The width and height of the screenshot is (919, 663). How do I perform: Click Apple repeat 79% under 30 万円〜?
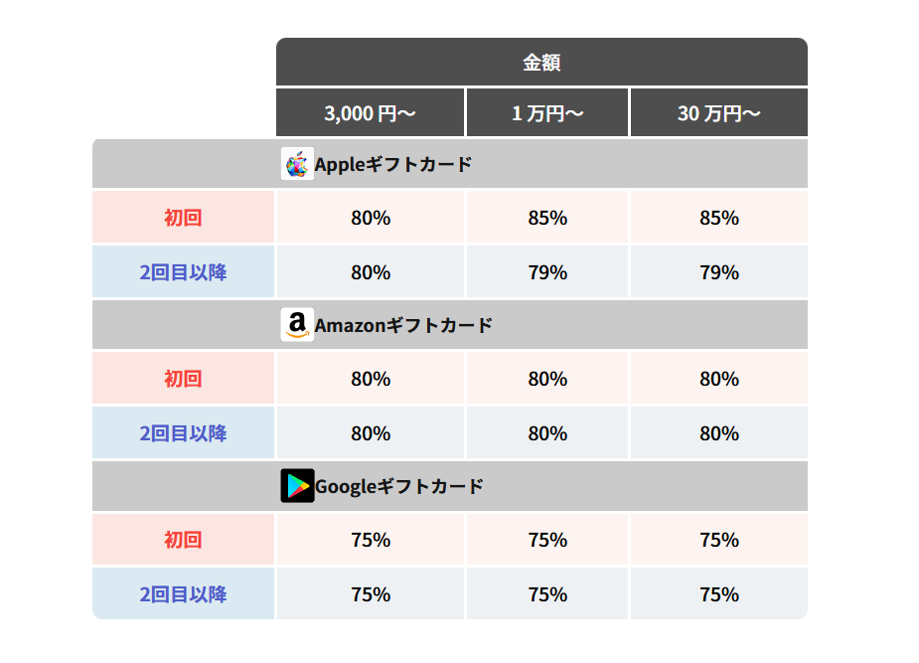point(719,271)
